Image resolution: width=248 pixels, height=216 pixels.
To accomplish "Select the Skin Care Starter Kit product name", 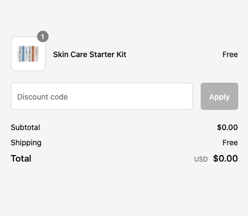I will (x=90, y=54).
